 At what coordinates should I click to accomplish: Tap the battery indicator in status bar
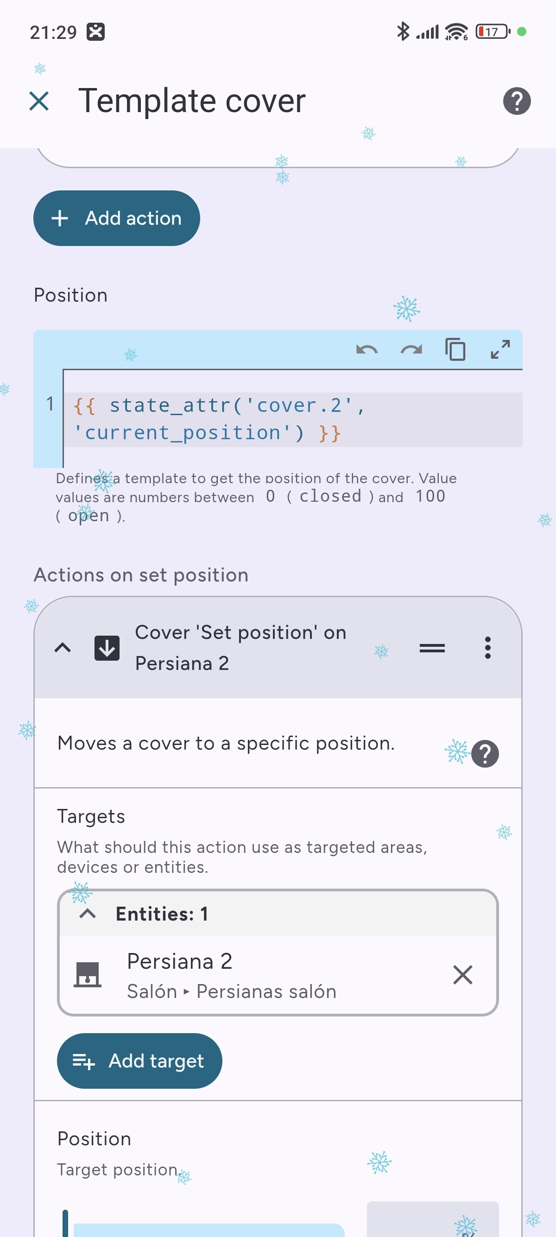(x=492, y=32)
